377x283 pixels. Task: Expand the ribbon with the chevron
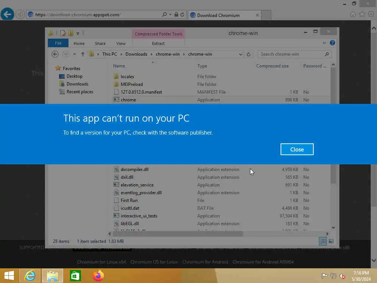[x=324, y=43]
